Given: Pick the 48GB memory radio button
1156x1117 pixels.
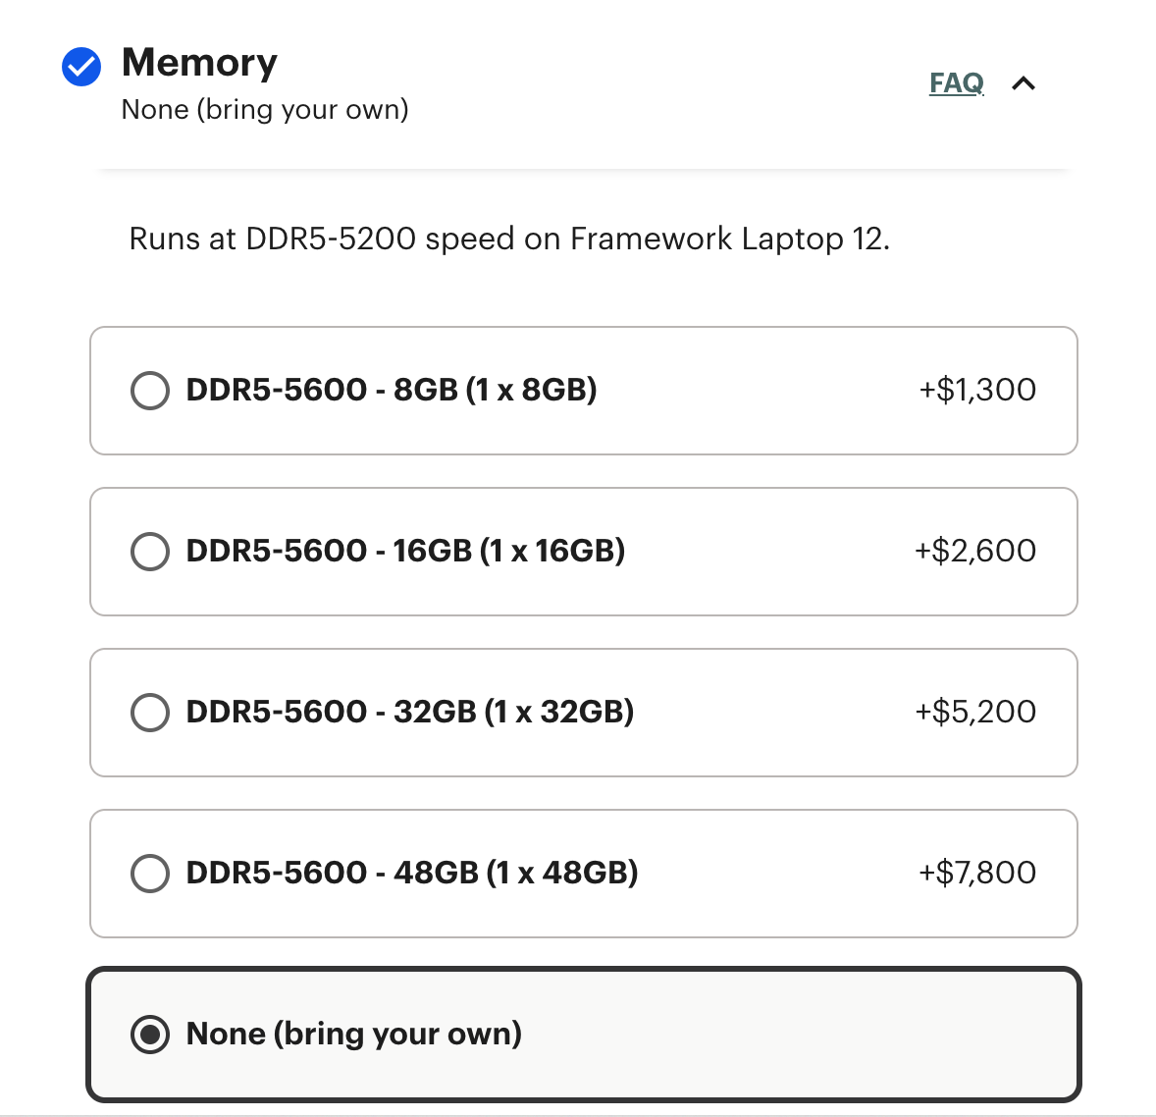Looking at the screenshot, I should pos(150,874).
